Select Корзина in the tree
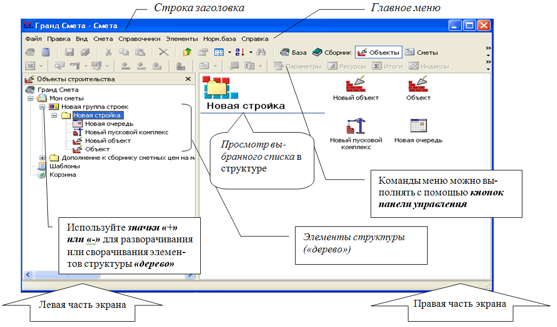This screenshot has height=327, width=557. (62, 175)
